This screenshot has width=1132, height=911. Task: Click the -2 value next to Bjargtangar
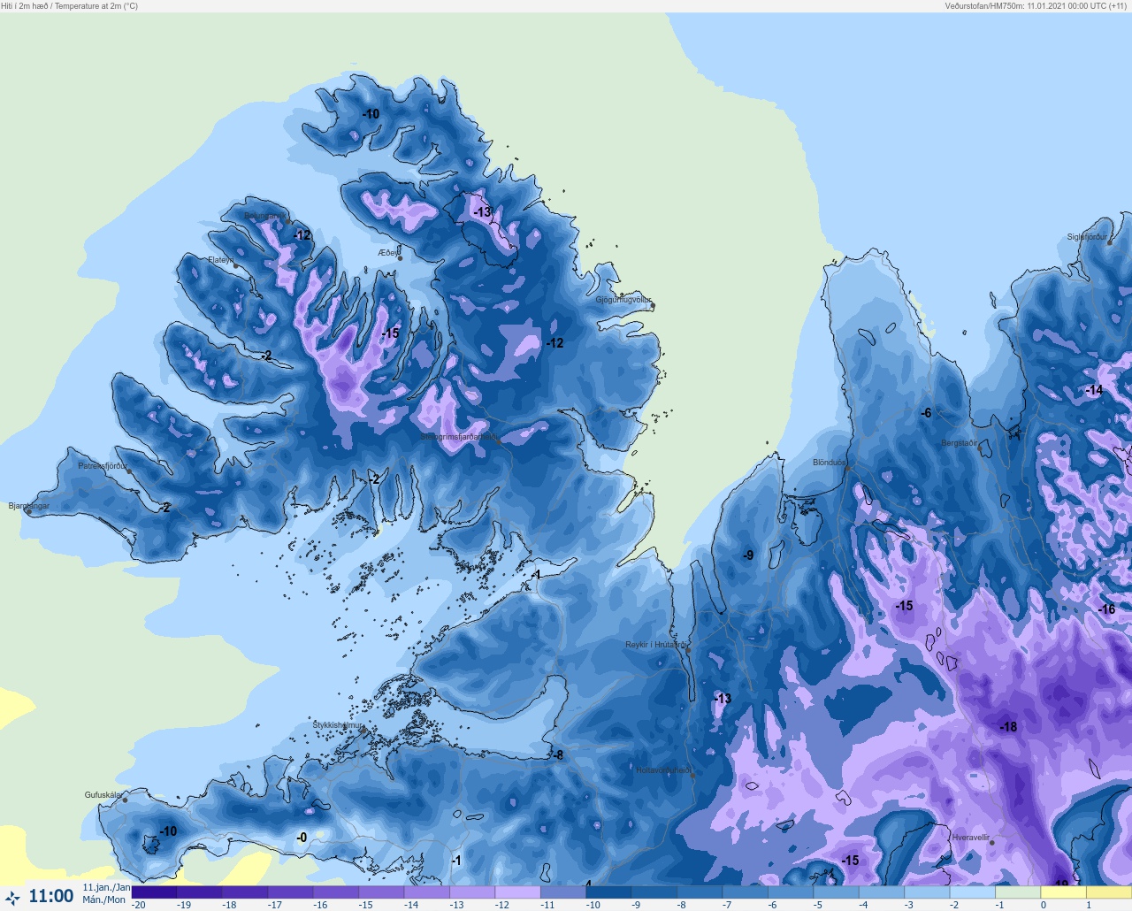click(x=164, y=508)
